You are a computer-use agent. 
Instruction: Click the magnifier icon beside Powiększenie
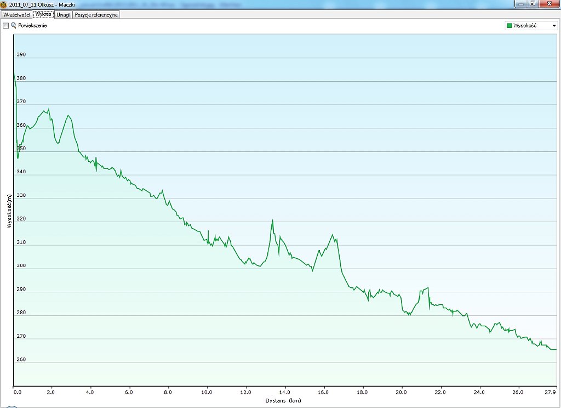pos(14,26)
